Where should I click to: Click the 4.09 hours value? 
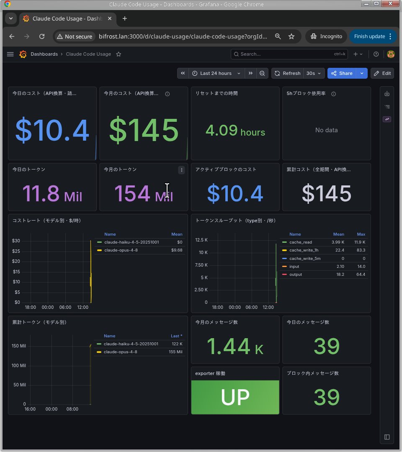[x=235, y=130]
